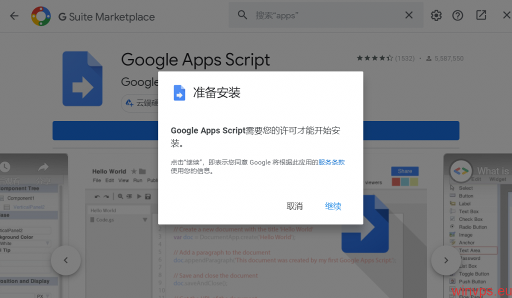Click the Google Apps Script title
The image size is (512, 298).
(x=195, y=59)
